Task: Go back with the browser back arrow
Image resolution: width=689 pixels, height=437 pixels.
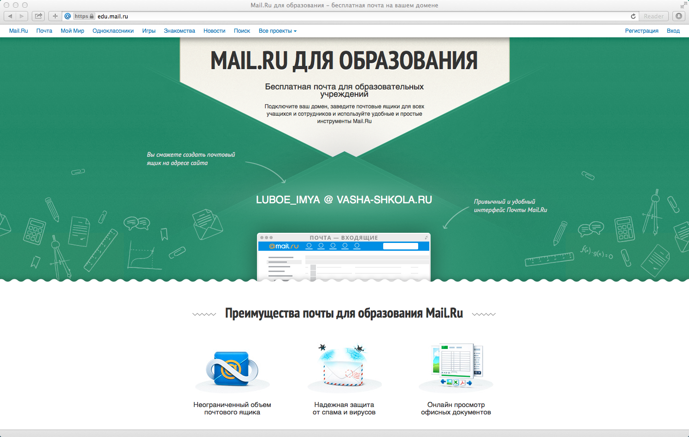Action: (10, 16)
